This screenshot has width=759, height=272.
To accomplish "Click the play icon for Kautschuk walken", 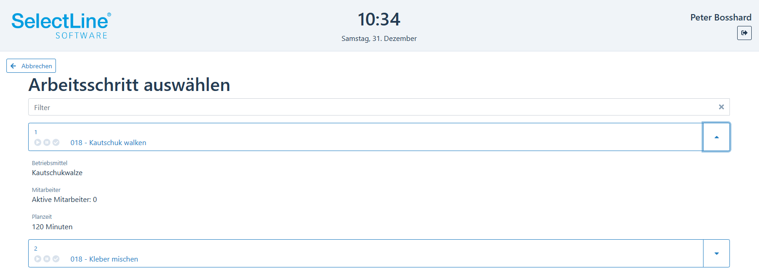I will (x=38, y=142).
